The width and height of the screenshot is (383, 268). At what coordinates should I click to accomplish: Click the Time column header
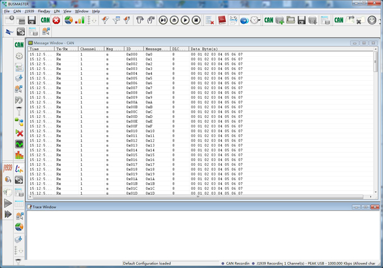pos(41,49)
